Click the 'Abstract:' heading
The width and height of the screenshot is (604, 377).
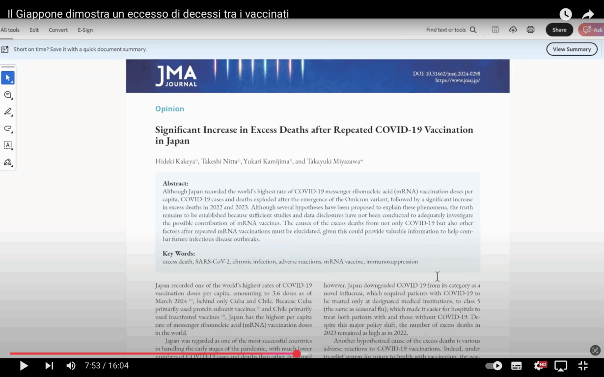pos(175,184)
